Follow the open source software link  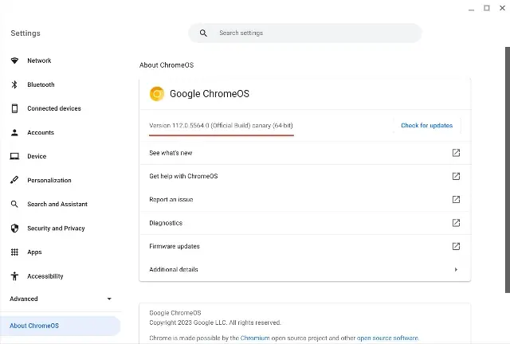pos(387,338)
